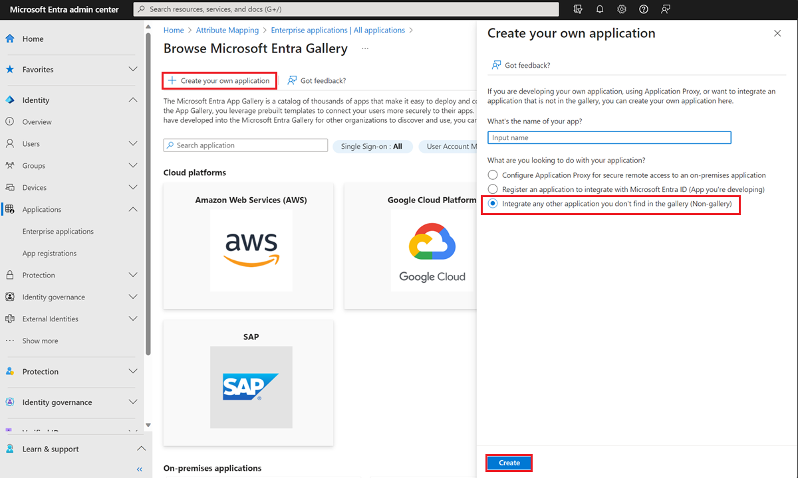Open the help menu from the top bar
The image size is (798, 478).
[643, 9]
